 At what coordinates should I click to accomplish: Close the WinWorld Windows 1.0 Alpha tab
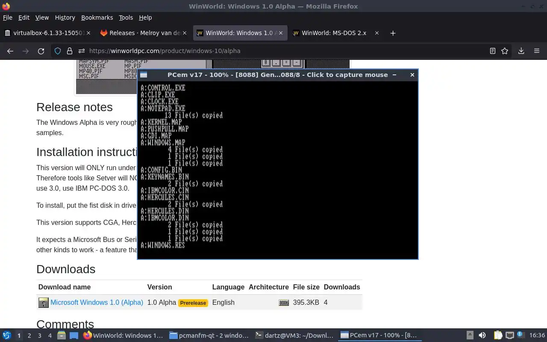click(281, 33)
